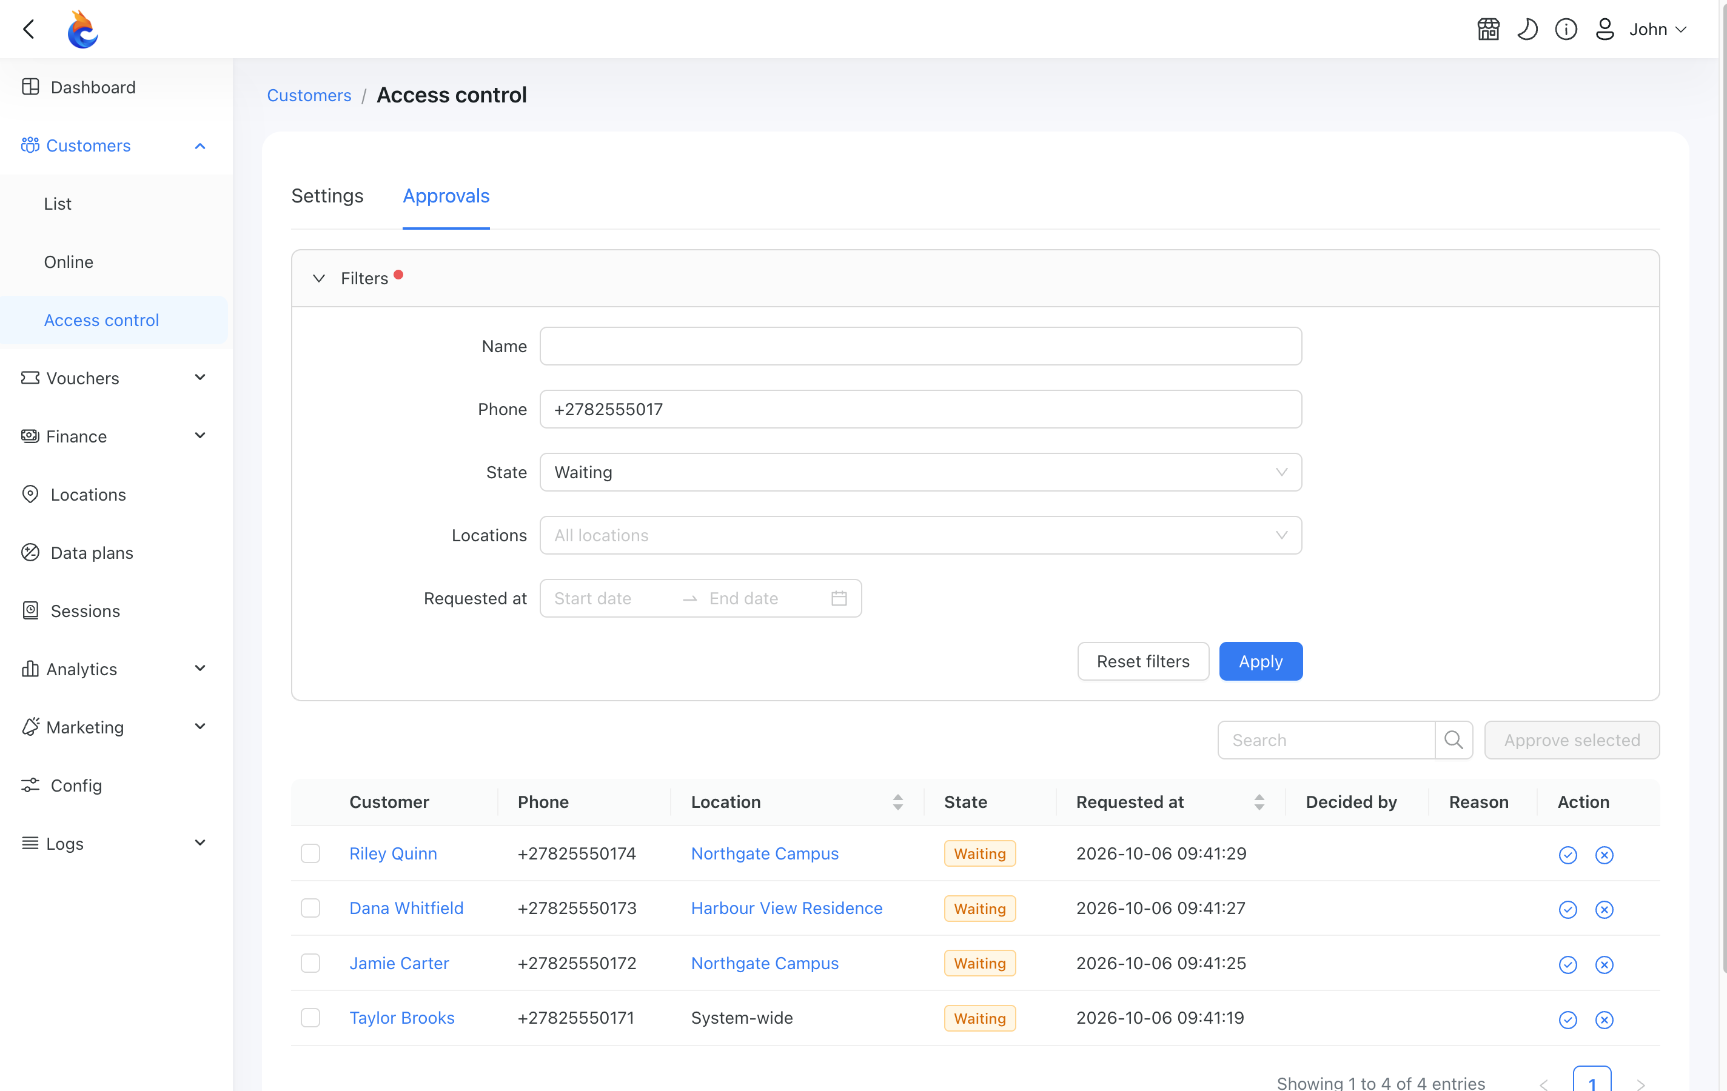Open the Customers breadcrumb link

coord(309,95)
